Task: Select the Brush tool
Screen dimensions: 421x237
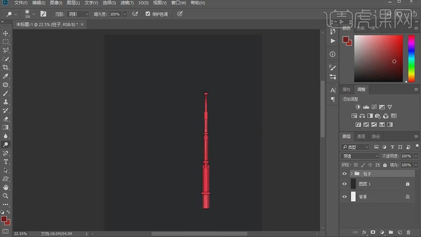Action: coord(6,93)
